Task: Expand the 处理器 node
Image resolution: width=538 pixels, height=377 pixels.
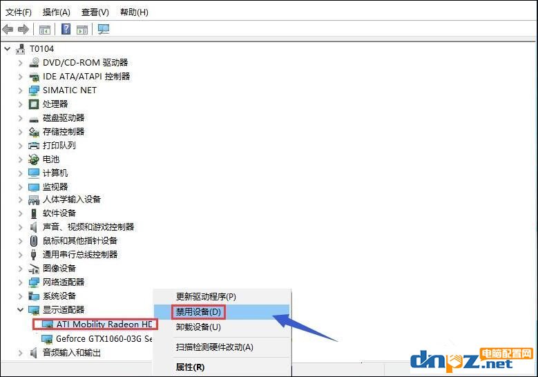Action: [20, 104]
